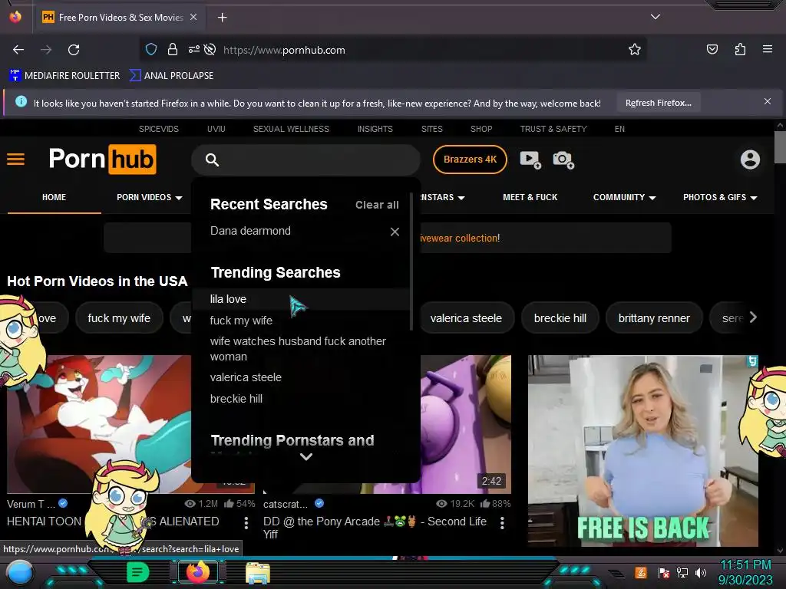Open the TRUST & SAFETY link
The height and width of the screenshot is (589, 786).
553,129
